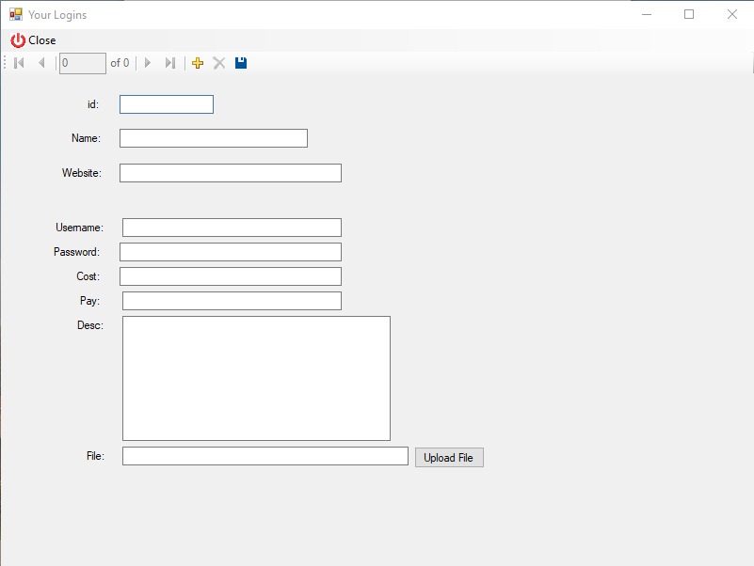Click the record position number box
The width and height of the screenshot is (754, 566).
(x=82, y=63)
